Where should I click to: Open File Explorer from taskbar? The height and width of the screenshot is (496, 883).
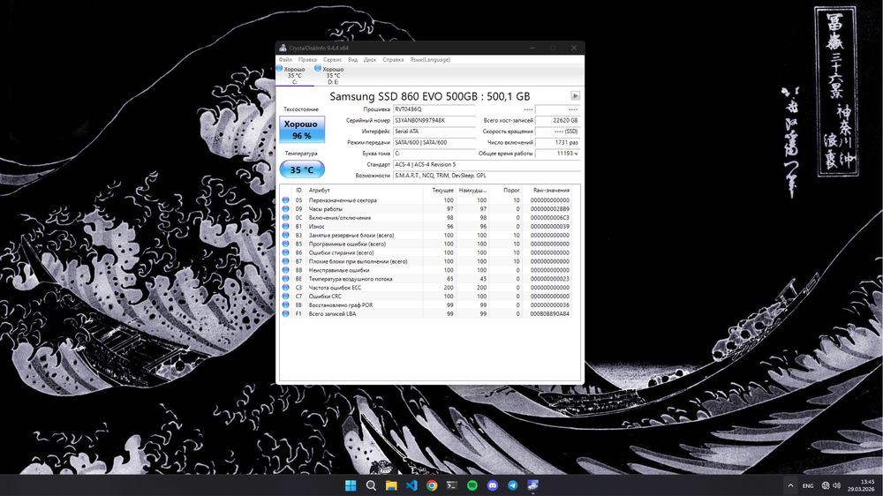(391, 485)
